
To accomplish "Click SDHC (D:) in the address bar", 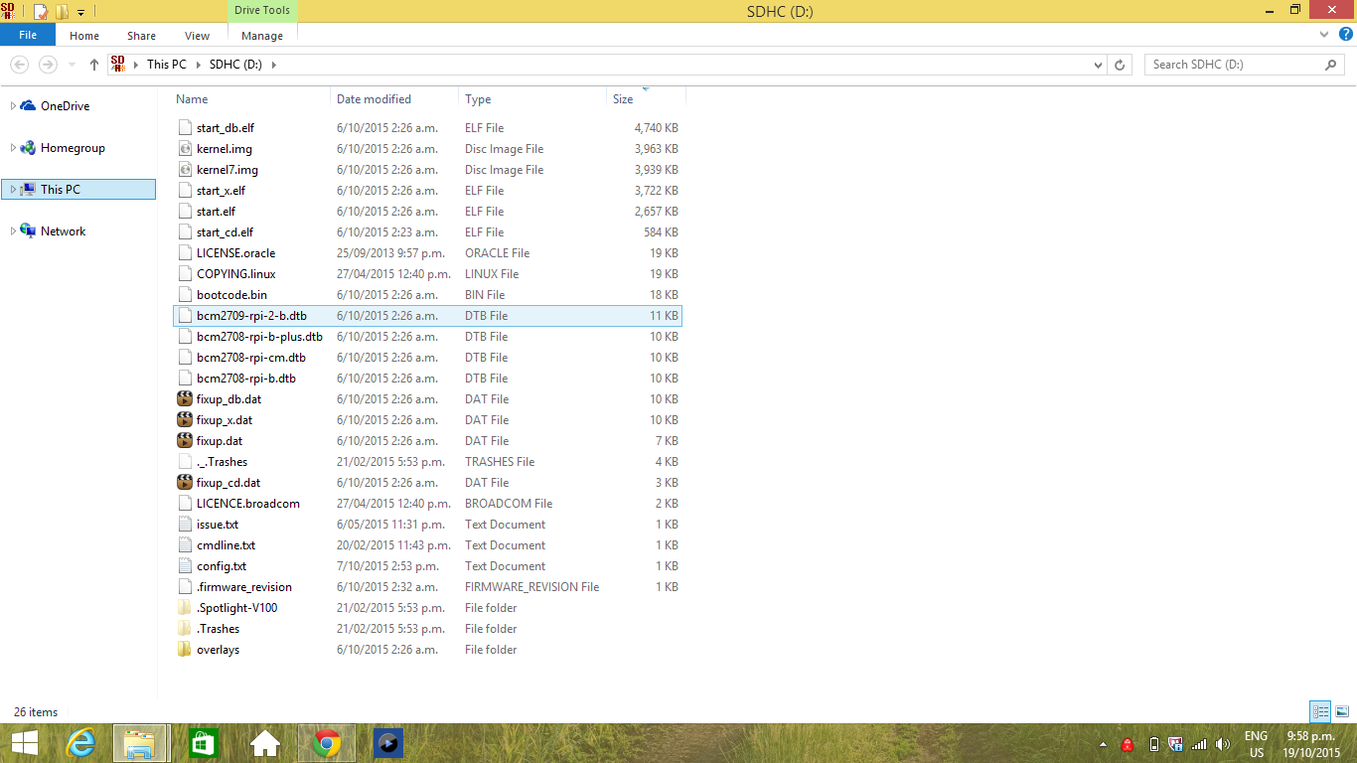I will click(x=236, y=65).
